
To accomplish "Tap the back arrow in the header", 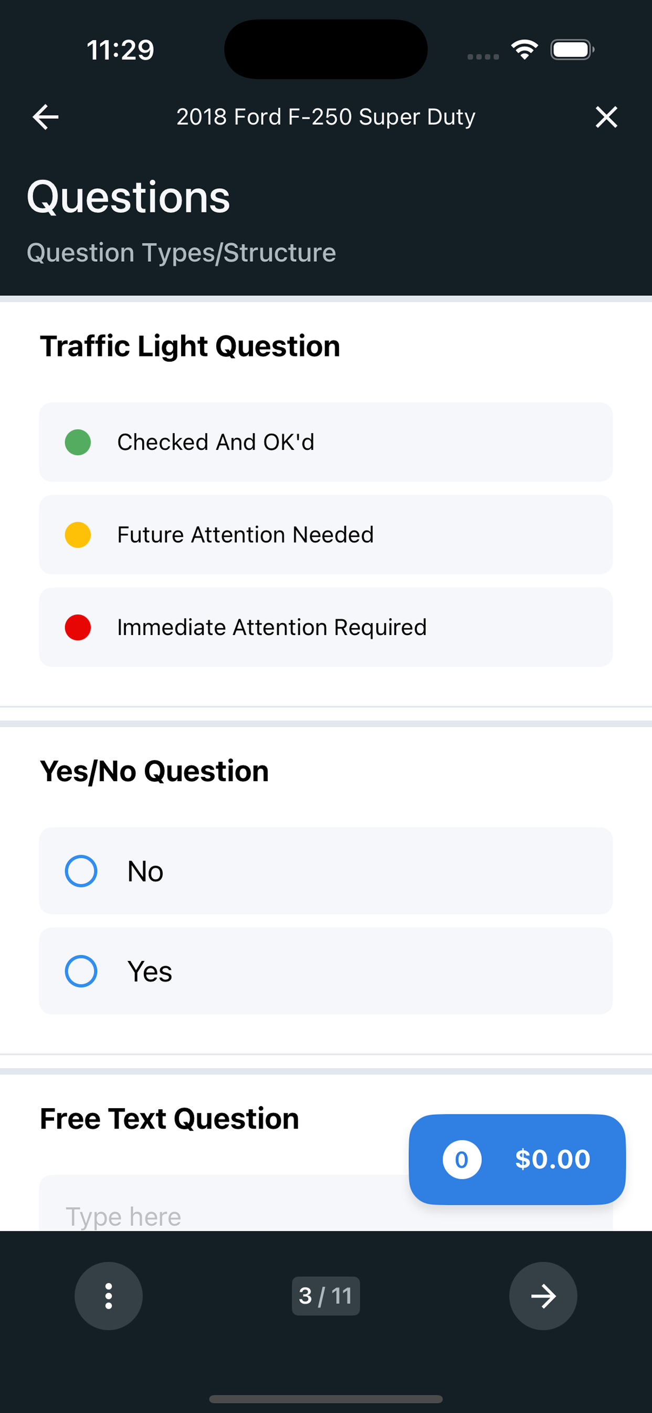I will [46, 117].
